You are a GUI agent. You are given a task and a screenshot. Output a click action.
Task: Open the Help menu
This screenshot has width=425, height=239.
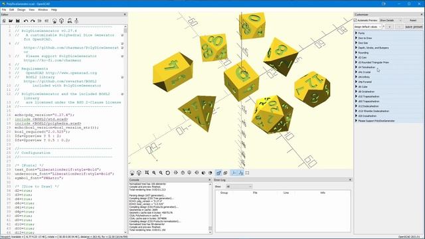(x=54, y=10)
